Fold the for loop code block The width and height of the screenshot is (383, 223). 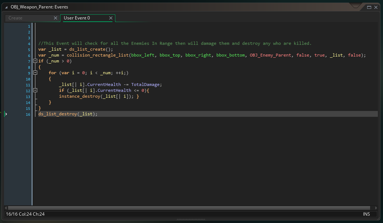(x=35, y=73)
